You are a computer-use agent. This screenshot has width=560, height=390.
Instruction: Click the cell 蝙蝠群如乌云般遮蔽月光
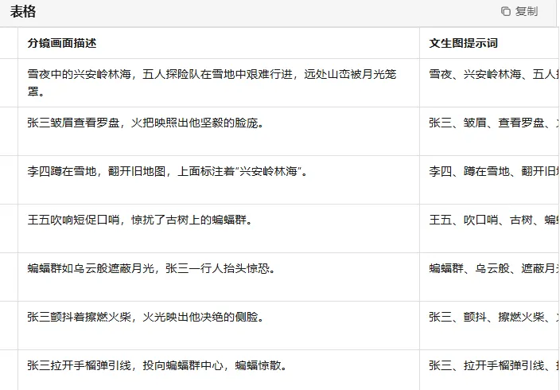219,277
